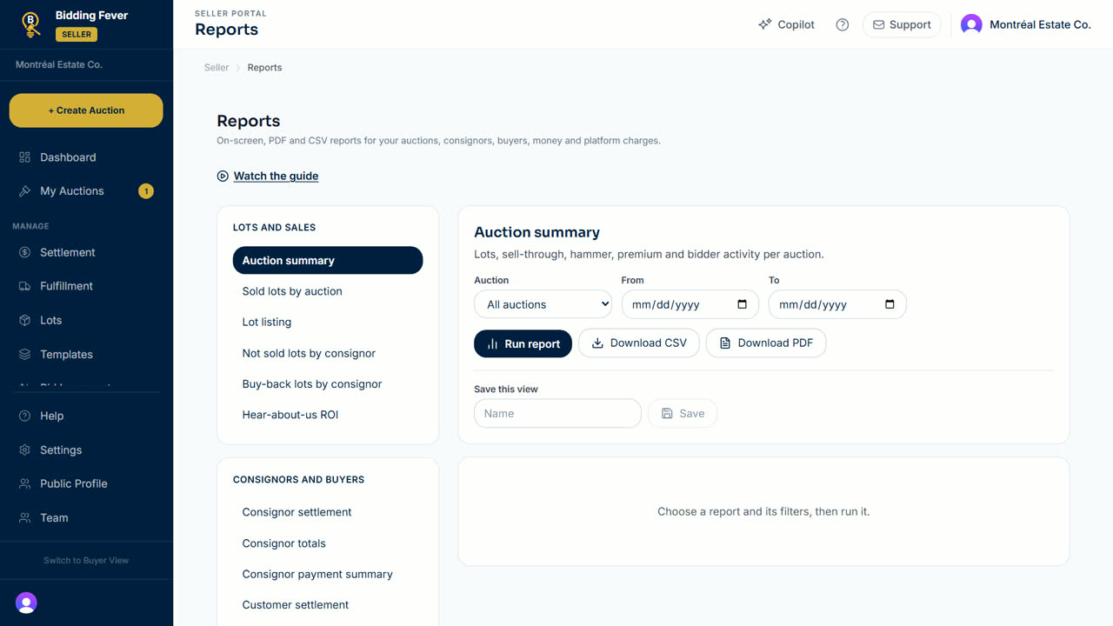Viewport: 1113px width, 626px height.
Task: Click the Settings gear icon
Action: (x=24, y=450)
